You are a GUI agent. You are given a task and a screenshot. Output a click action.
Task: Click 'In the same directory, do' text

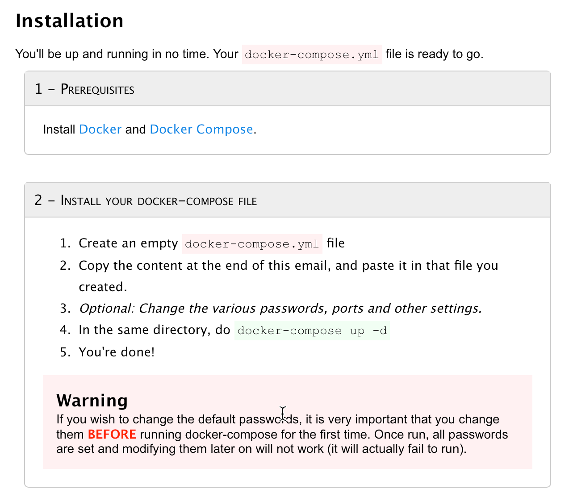154,330
